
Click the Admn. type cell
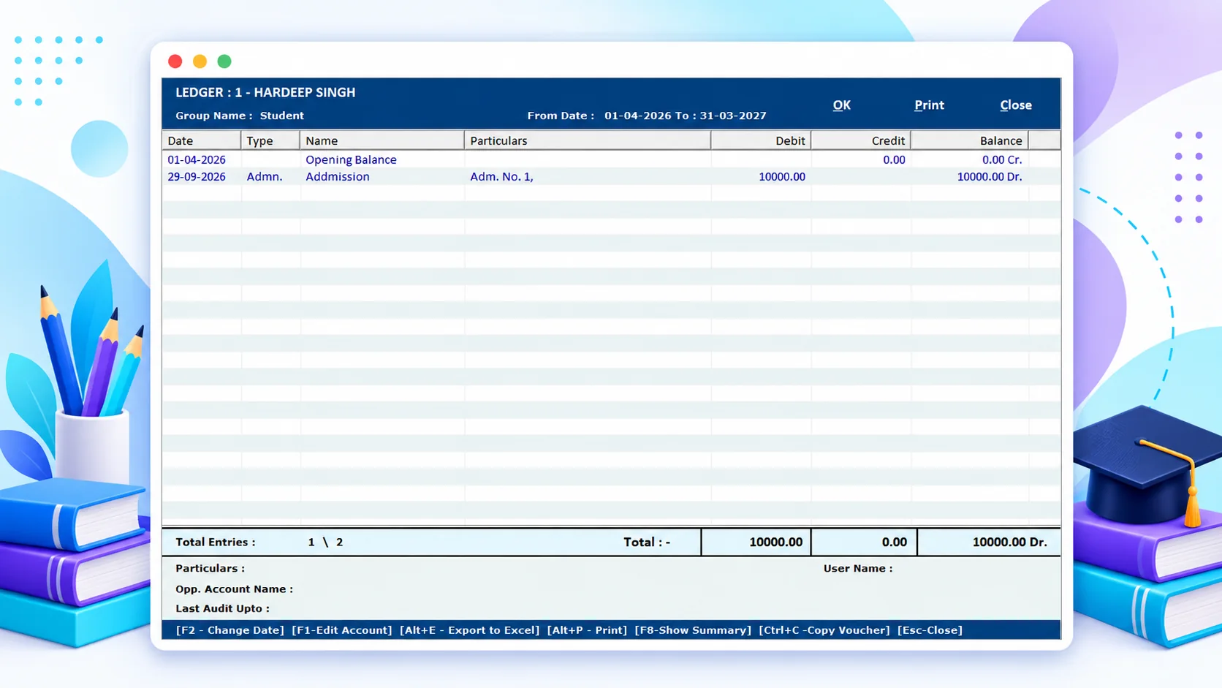(265, 176)
